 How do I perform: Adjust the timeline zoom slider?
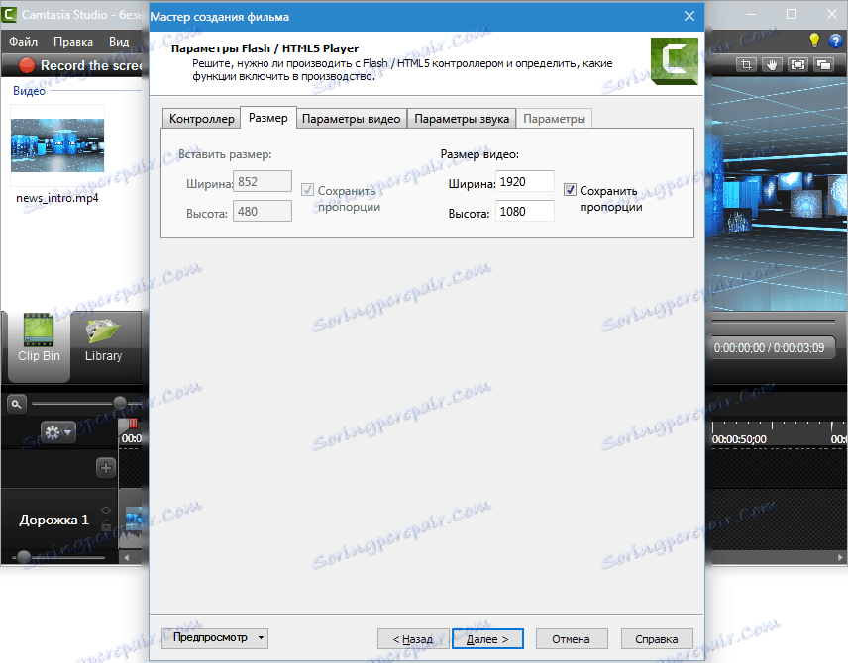119,402
